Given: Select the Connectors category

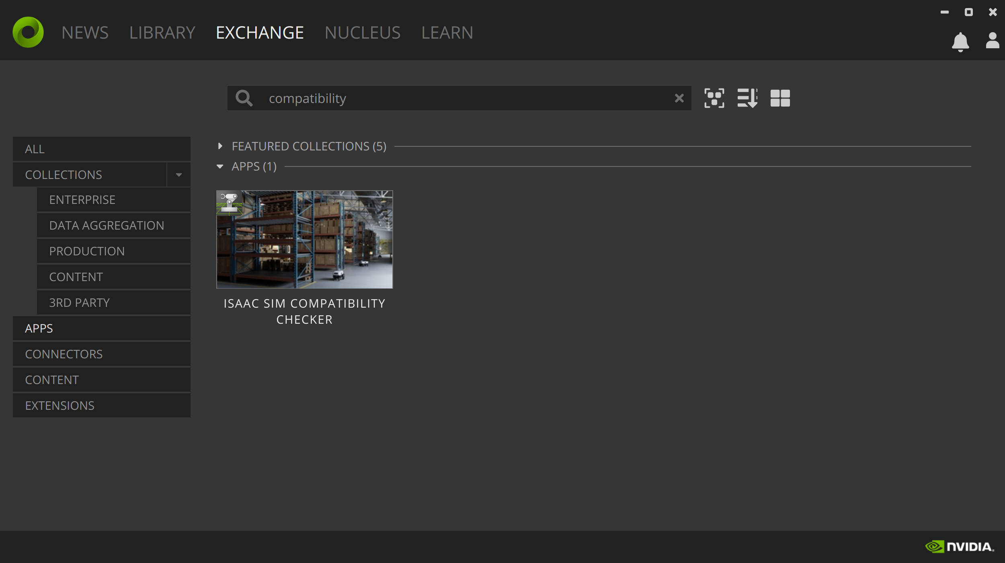Looking at the screenshot, I should coord(102,354).
